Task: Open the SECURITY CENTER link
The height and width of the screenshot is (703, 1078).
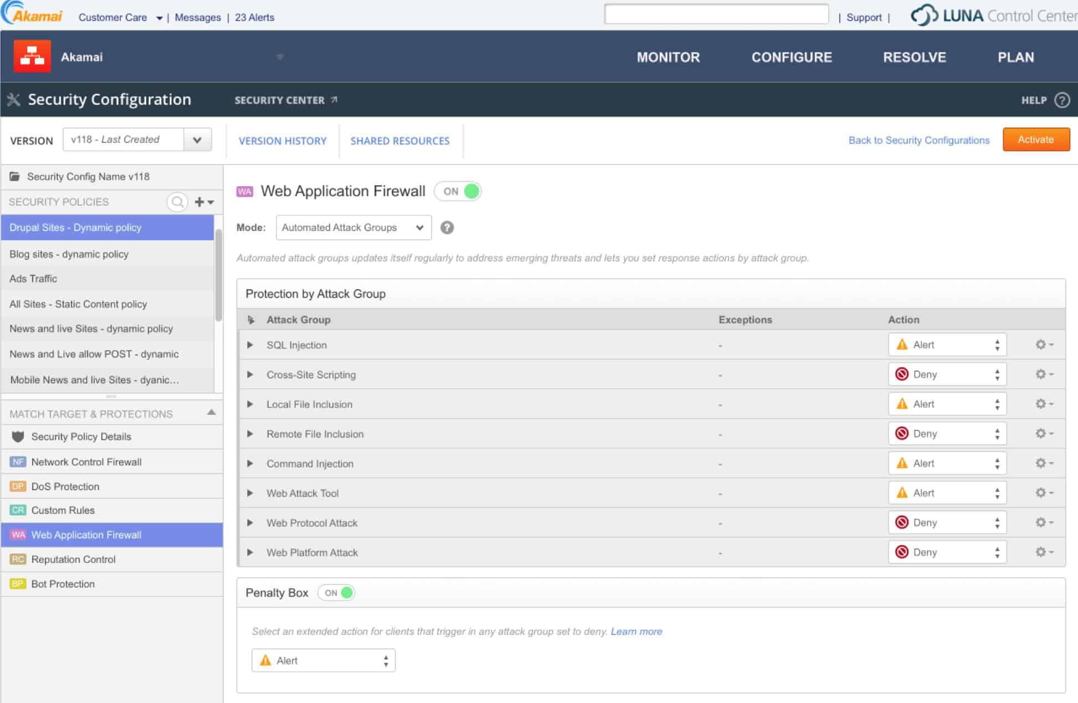Action: 286,100
